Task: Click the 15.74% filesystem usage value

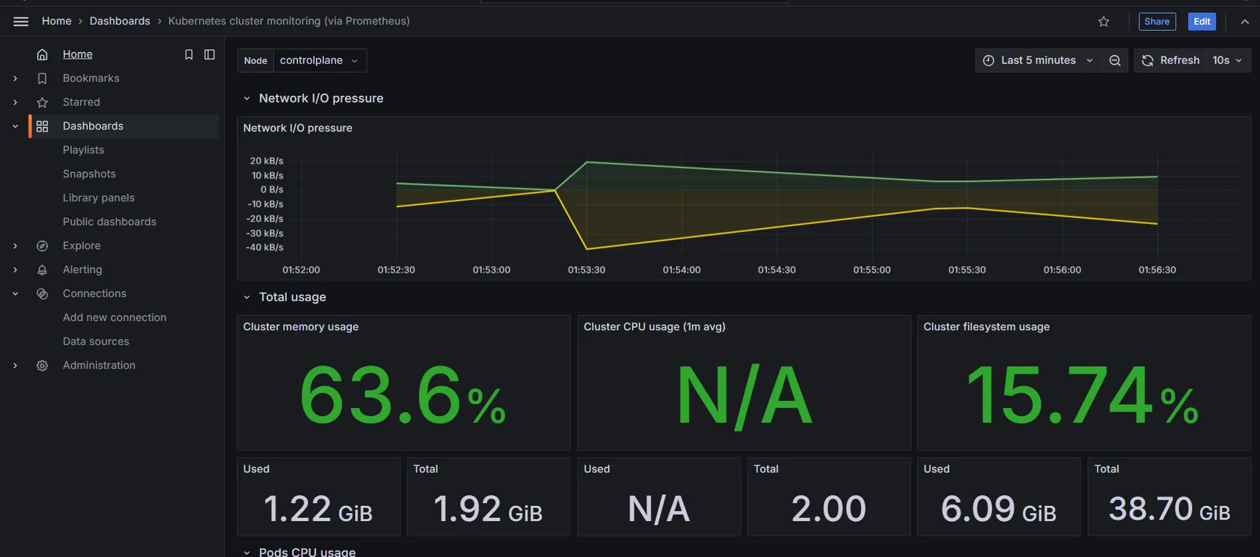Action: click(x=1083, y=395)
